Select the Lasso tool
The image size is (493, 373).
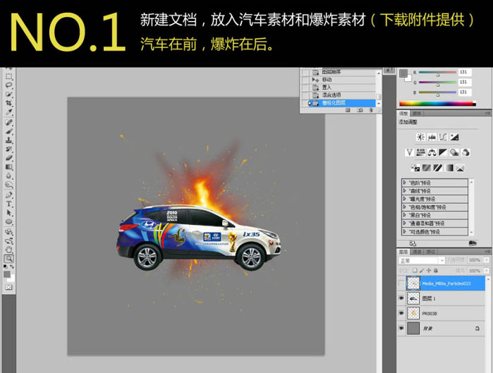pos(8,85)
